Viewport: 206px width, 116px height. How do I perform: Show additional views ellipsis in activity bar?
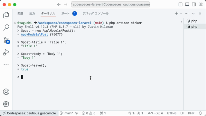click(x=6, y=64)
